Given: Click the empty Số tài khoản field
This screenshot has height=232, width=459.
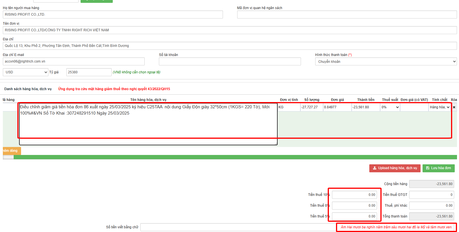Looking at the screenshot, I should pyautogui.click(x=229, y=61).
